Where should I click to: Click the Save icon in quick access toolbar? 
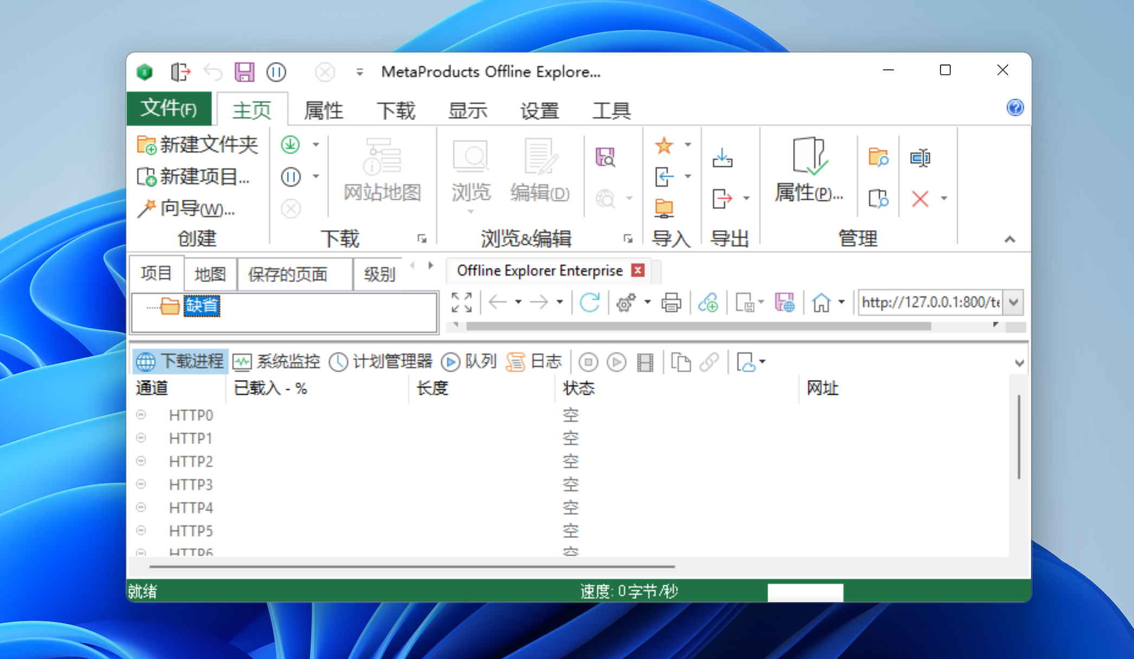244,72
